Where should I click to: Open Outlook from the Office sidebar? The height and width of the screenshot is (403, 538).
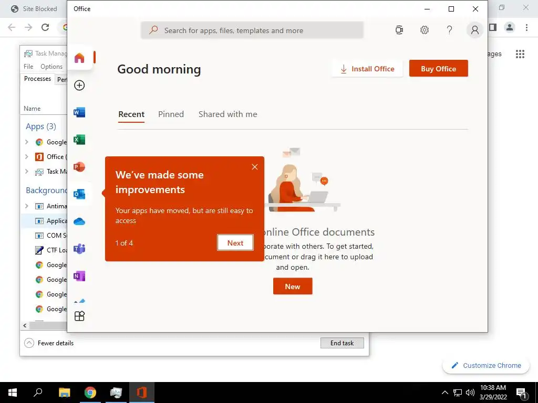(79, 194)
